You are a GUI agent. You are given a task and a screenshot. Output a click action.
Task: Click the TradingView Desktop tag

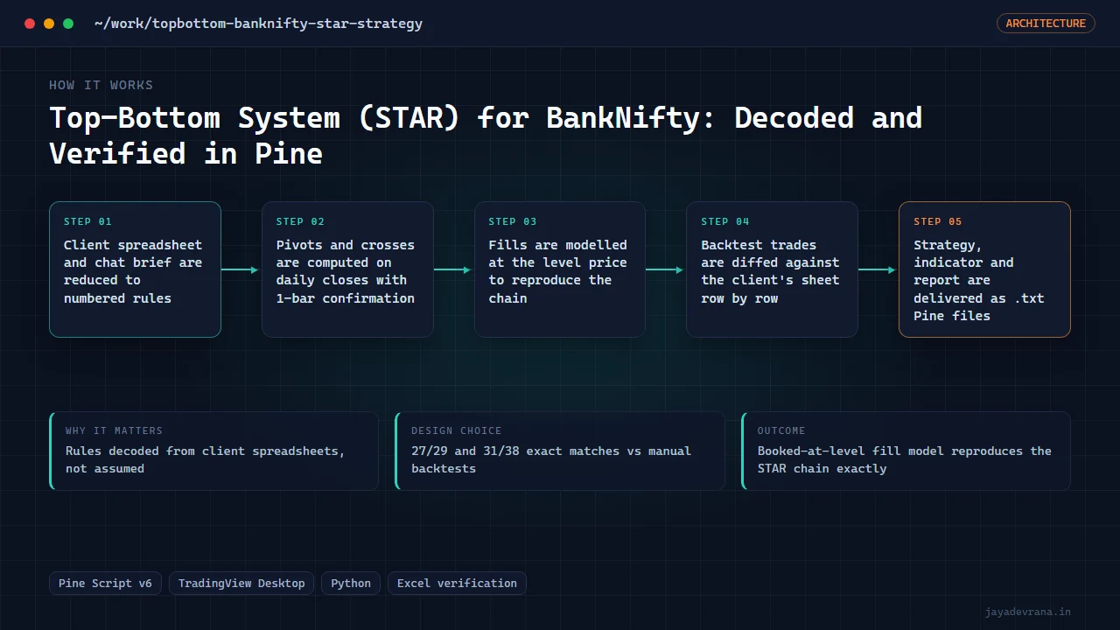[241, 583]
